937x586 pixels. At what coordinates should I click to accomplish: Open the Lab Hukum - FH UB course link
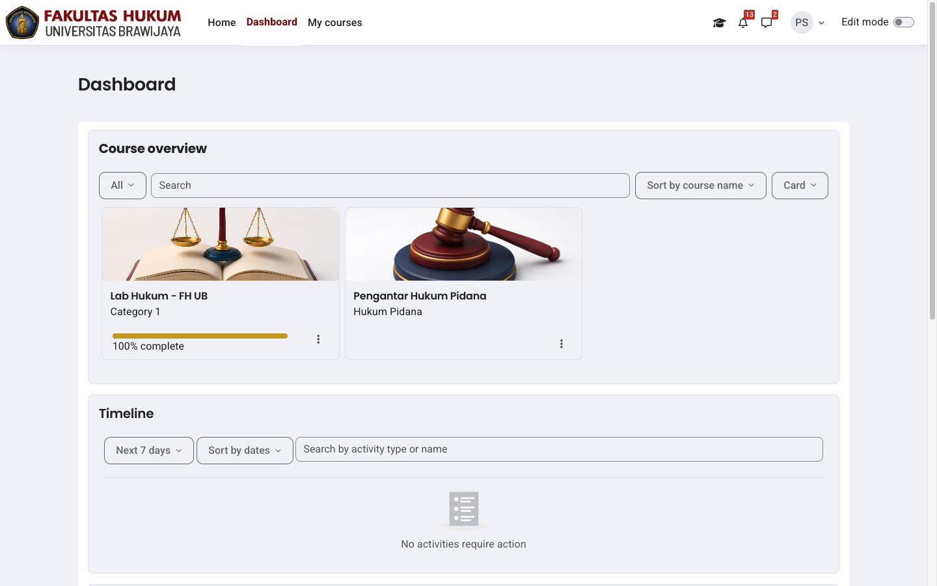pyautogui.click(x=159, y=296)
